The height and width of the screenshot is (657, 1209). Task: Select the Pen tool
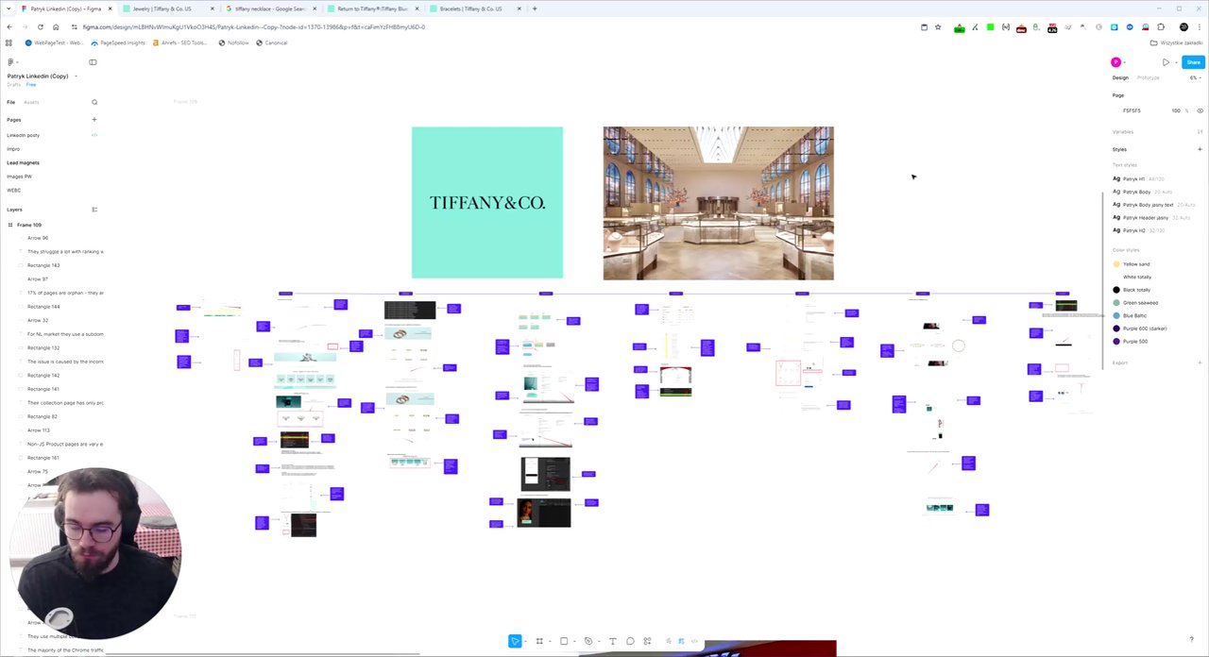click(x=587, y=641)
